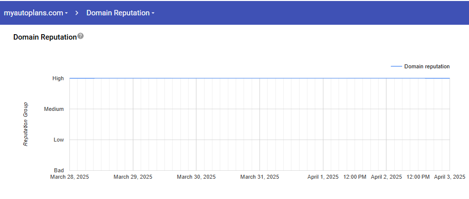This screenshot has height=199, width=469.
Task: Click the March 28, 2025 date label
Action: [69, 177]
